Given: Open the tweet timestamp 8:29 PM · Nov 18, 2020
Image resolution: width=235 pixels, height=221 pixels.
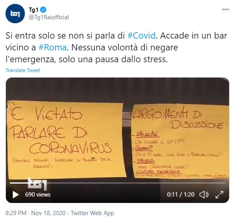Looking at the screenshot, I should pos(35,213).
